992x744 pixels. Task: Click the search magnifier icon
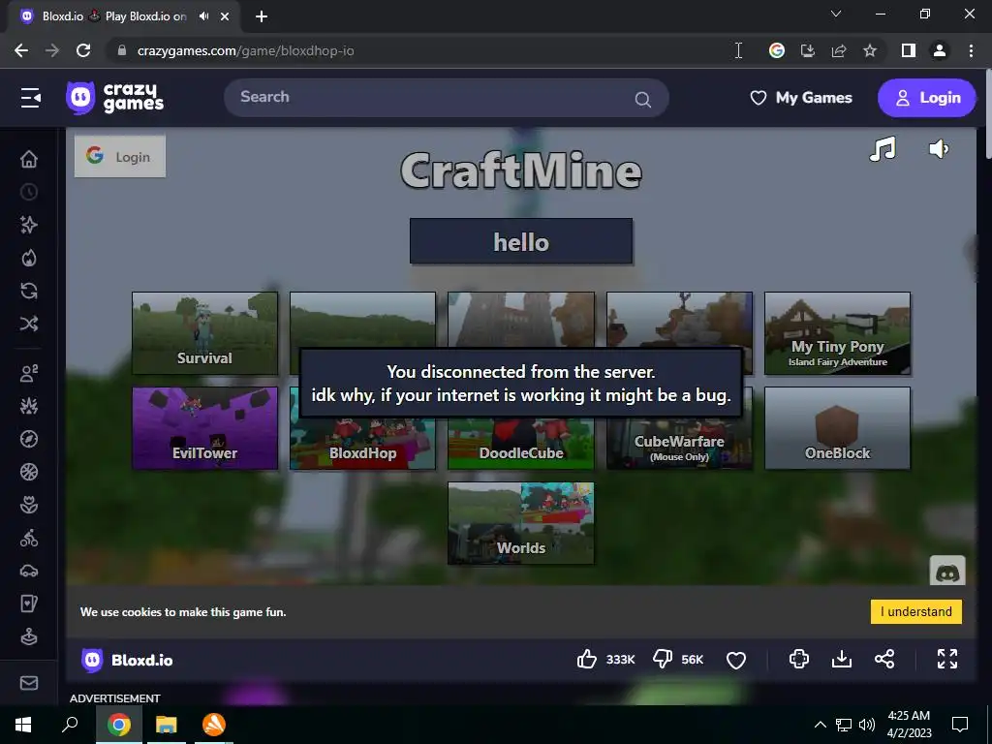click(643, 99)
